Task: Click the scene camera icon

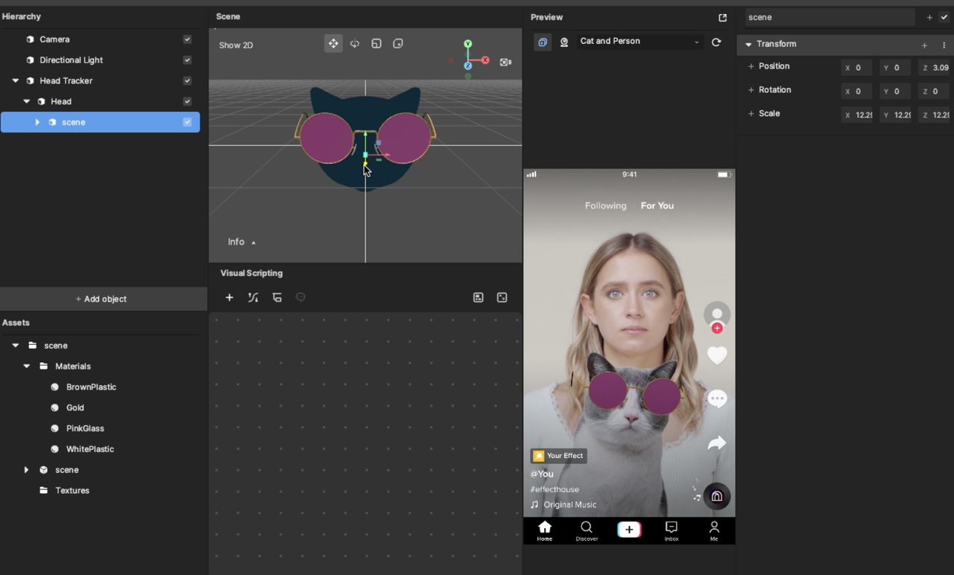Action: (505, 62)
